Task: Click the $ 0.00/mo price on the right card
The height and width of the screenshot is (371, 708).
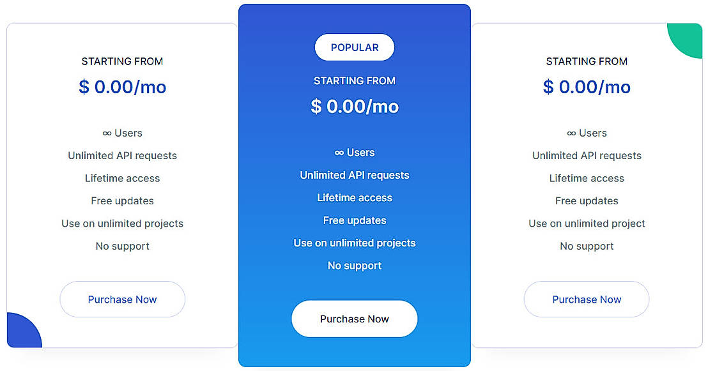Action: 586,87
